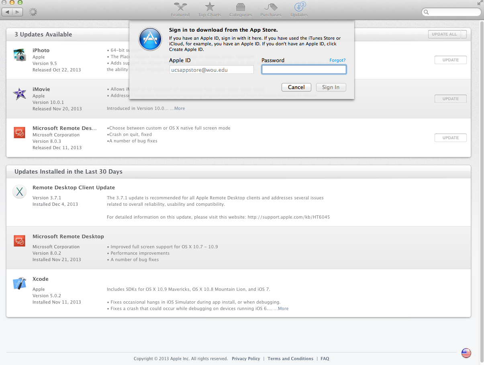Expand iMovie release notes via More

pyautogui.click(x=180, y=108)
